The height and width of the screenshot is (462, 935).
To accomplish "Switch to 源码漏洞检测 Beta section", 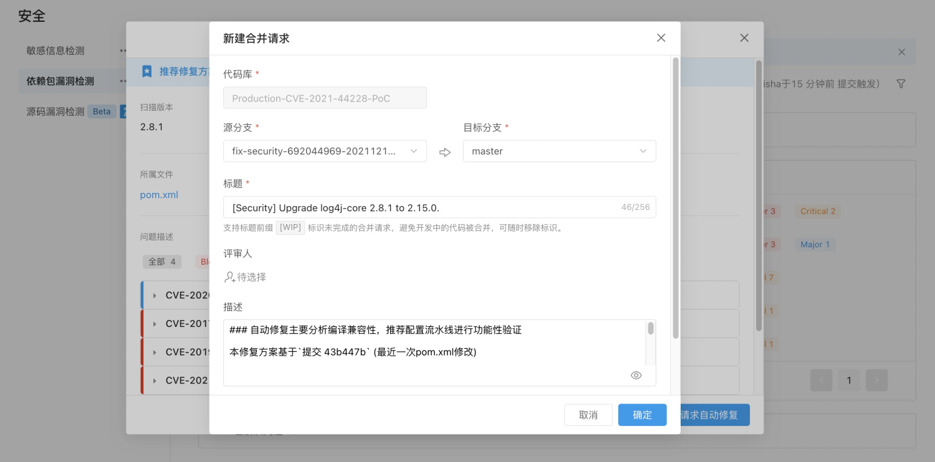I will coord(56,111).
